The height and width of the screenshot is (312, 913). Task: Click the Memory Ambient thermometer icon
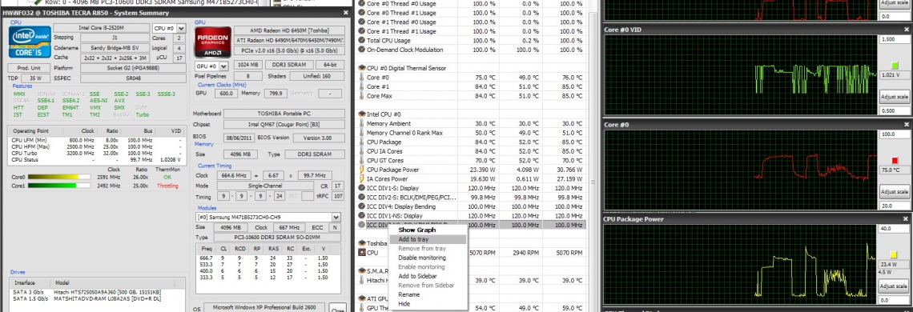point(361,124)
